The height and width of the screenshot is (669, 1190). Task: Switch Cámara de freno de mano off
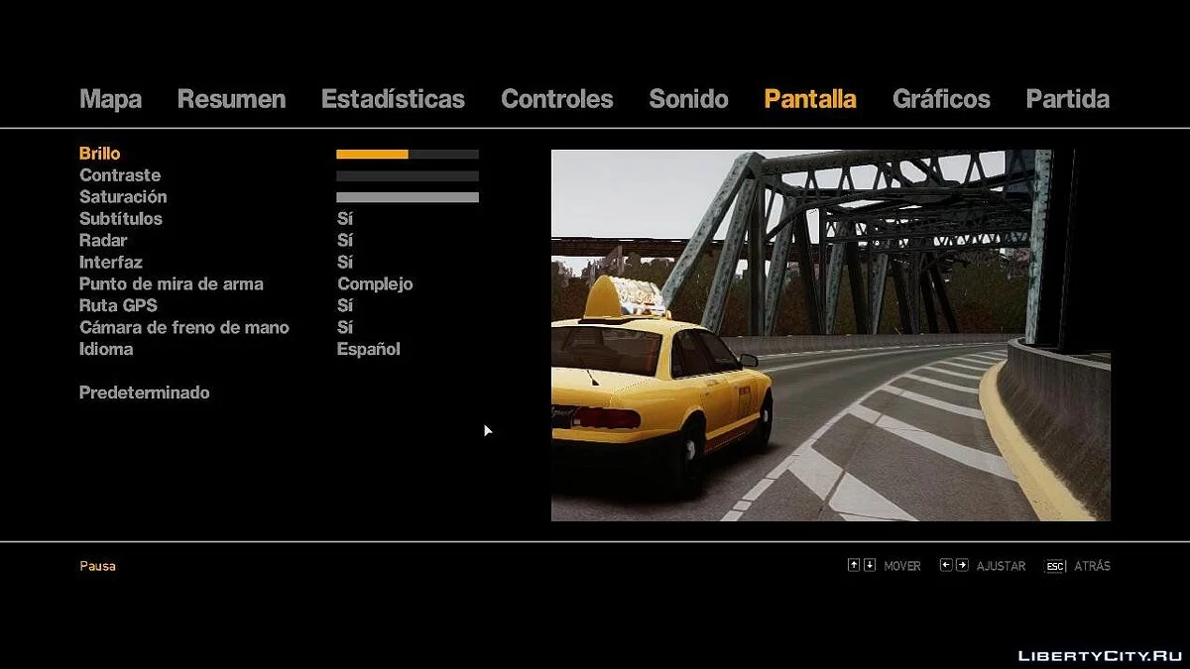pyautogui.click(x=345, y=328)
